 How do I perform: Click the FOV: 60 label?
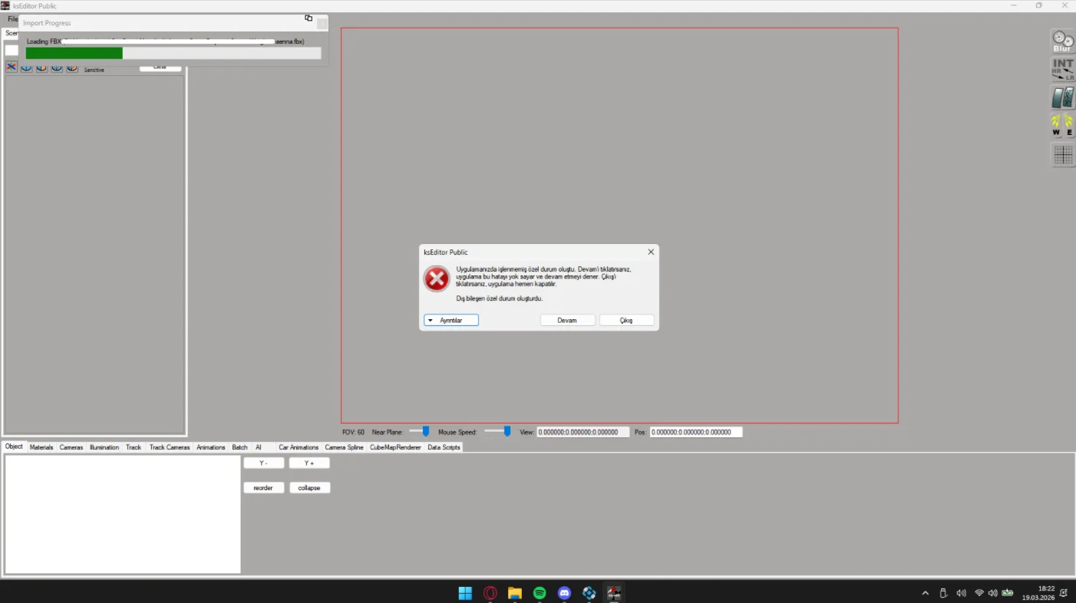click(353, 433)
